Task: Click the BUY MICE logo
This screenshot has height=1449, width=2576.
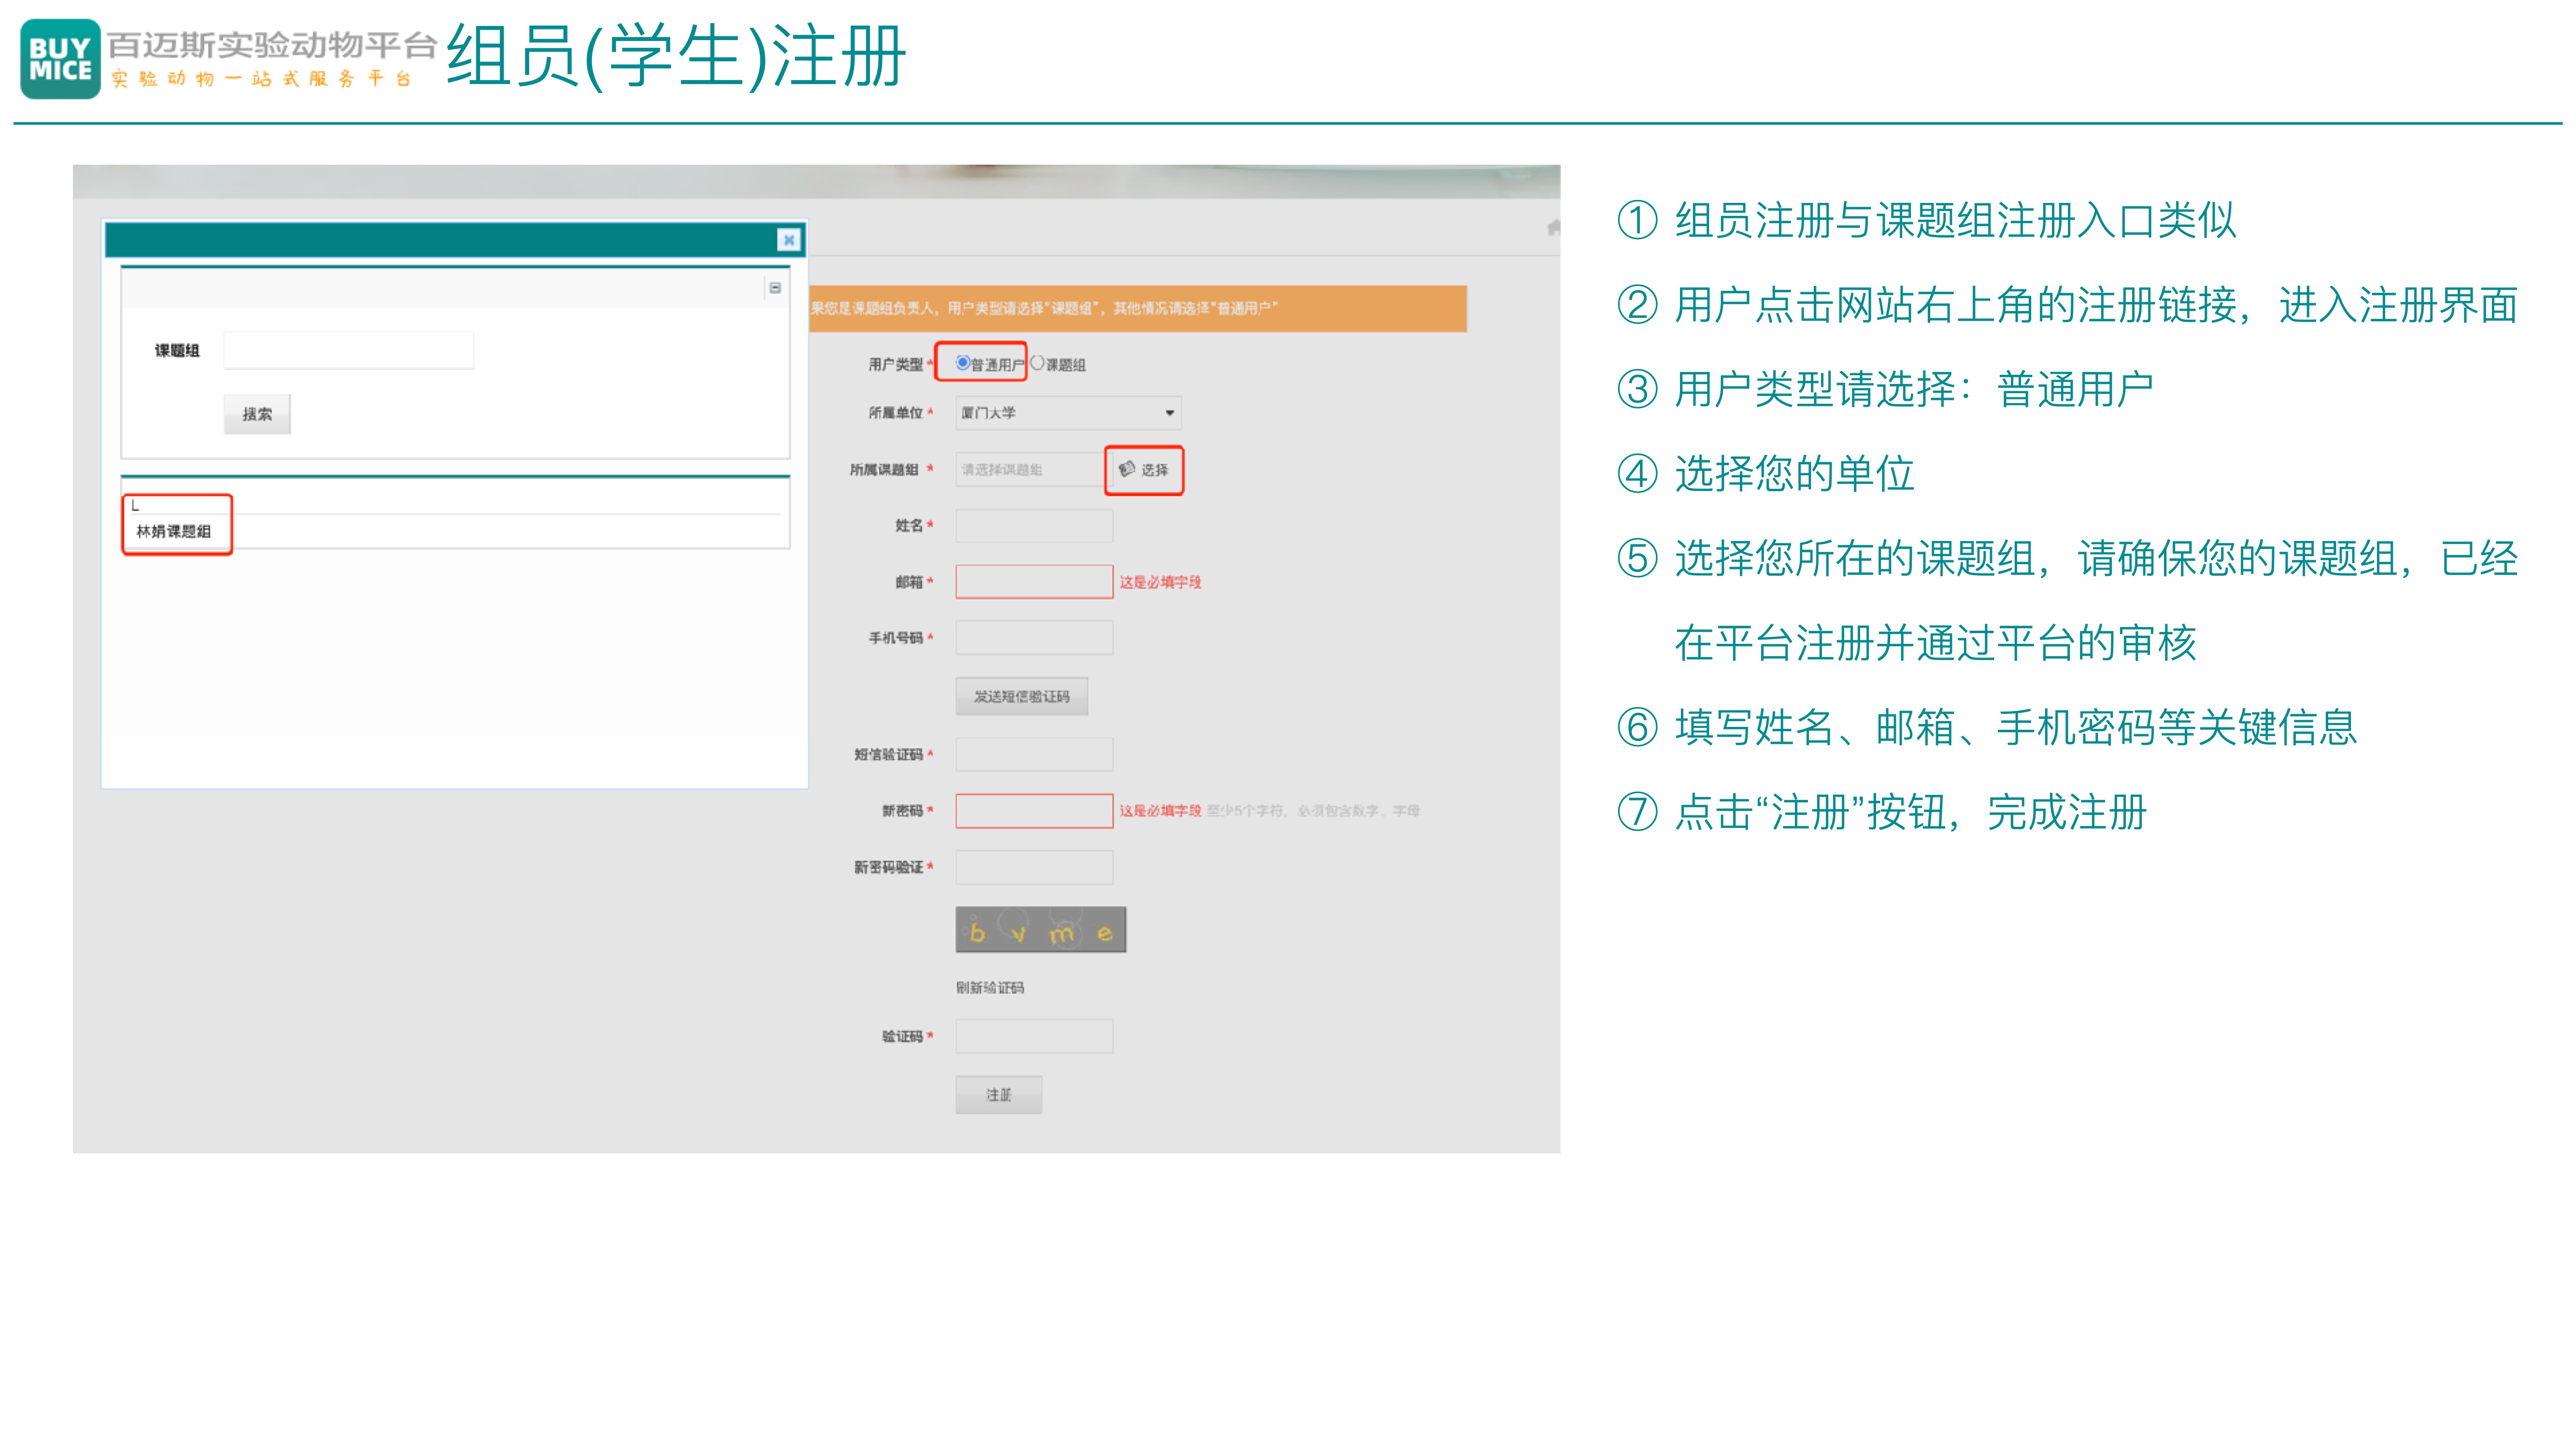Action: tap(60, 59)
